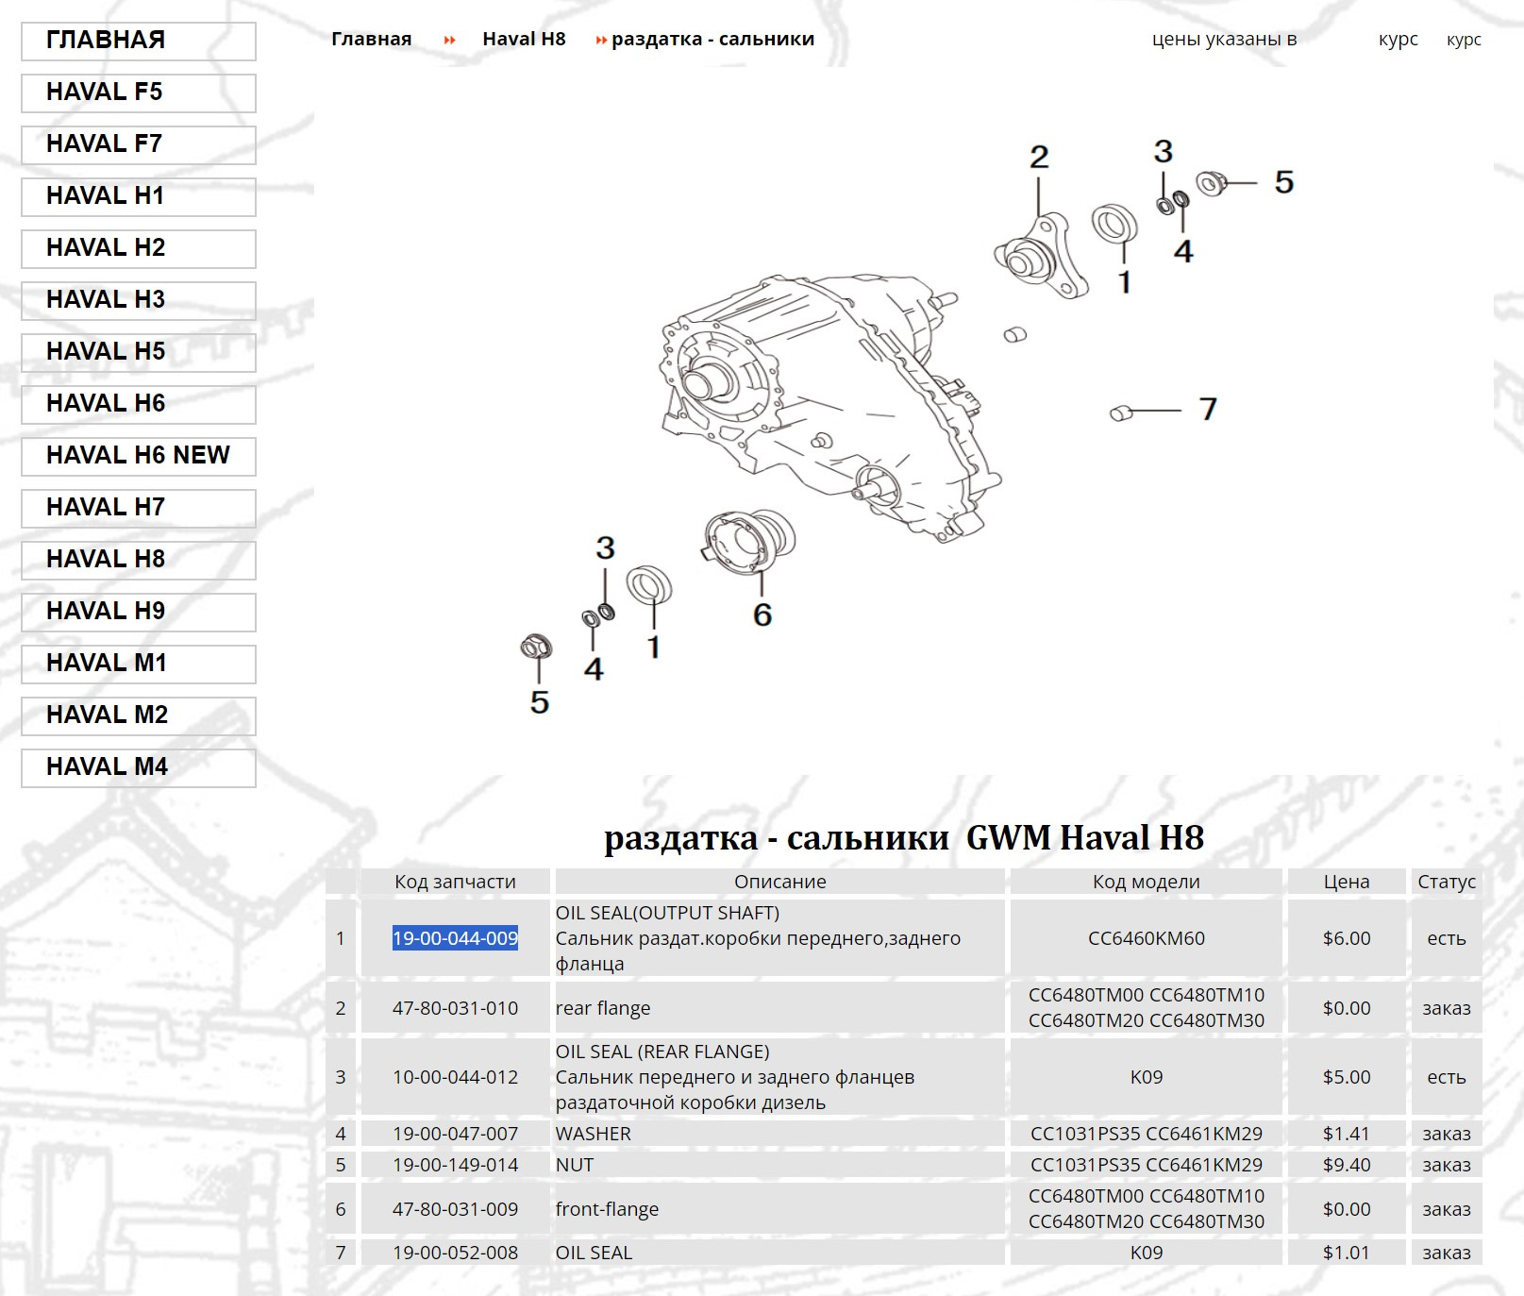
Task: Click the цены указаны в header text
Action: pyautogui.click(x=1224, y=39)
